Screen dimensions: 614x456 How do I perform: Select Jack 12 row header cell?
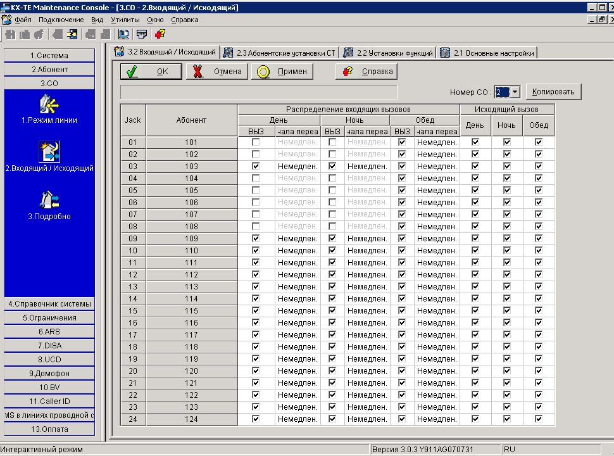(x=133, y=275)
